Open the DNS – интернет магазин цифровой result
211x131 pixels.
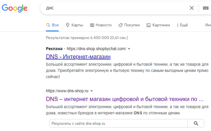point(124,99)
